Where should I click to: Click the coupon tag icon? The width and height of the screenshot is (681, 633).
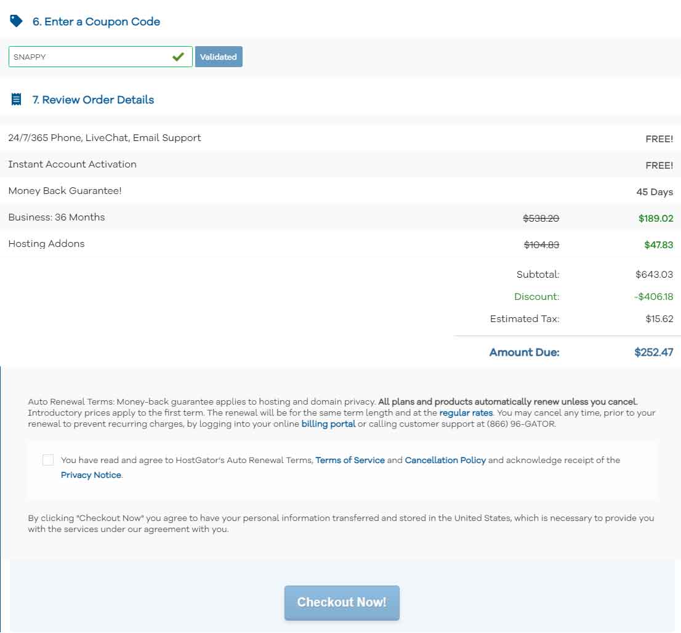[16, 21]
